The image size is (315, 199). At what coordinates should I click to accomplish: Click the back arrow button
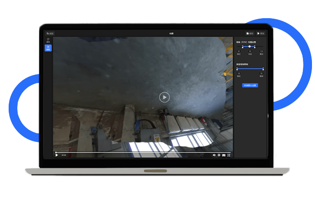pos(50,33)
